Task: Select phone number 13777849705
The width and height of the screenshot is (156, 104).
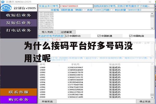Action: click(75, 85)
